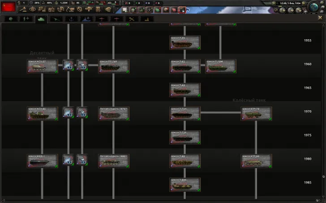Open the intelligence eye icon
This screenshot has width=326, height=203.
pos(32,9)
